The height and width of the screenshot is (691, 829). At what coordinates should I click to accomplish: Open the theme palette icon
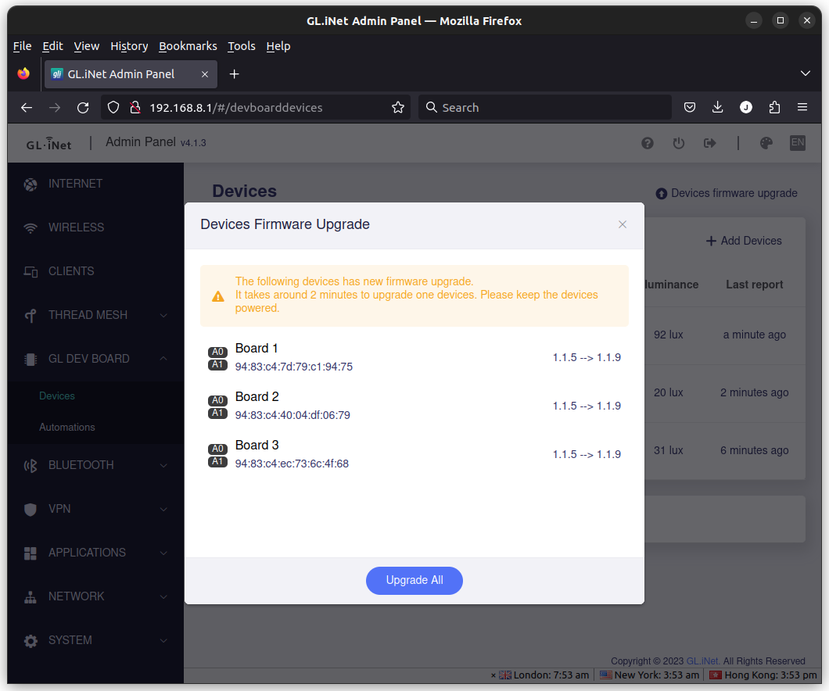click(766, 143)
